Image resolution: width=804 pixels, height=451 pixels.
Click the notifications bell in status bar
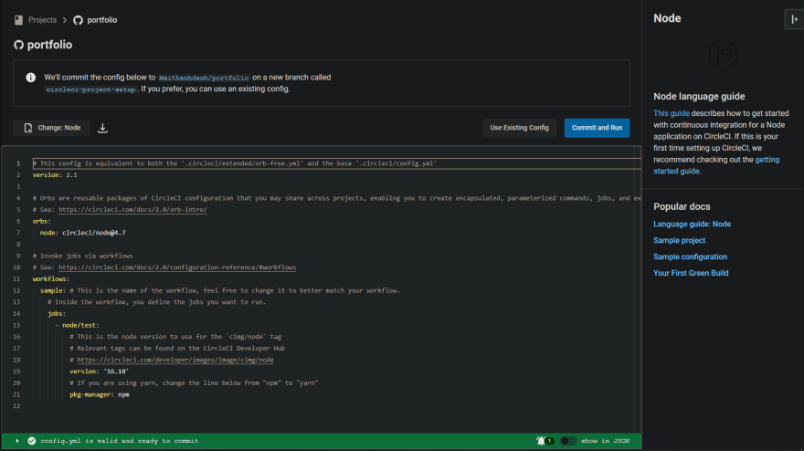coord(541,441)
